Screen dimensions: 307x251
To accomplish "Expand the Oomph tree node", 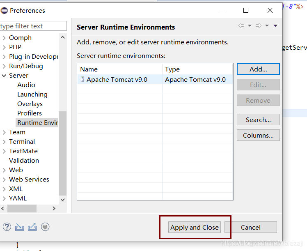I will point(4,38).
